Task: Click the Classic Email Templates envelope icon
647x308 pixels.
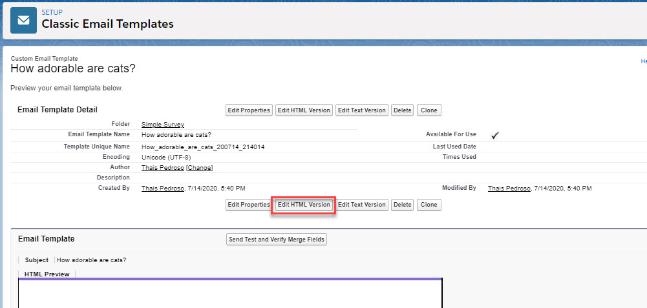Action: [x=23, y=20]
